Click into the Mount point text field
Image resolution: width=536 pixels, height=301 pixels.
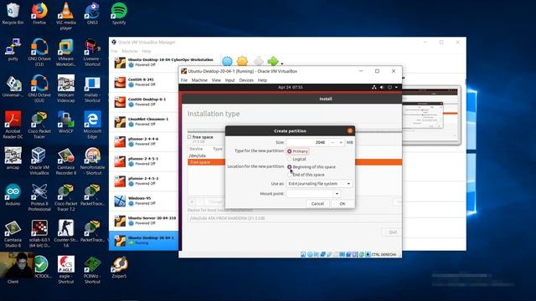[309, 193]
